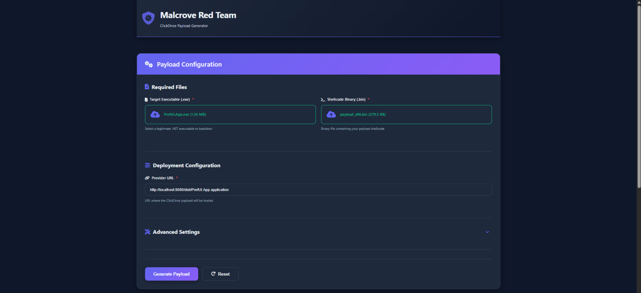Click the Reset button
Viewport: 641px width, 293px height.
coord(220,274)
